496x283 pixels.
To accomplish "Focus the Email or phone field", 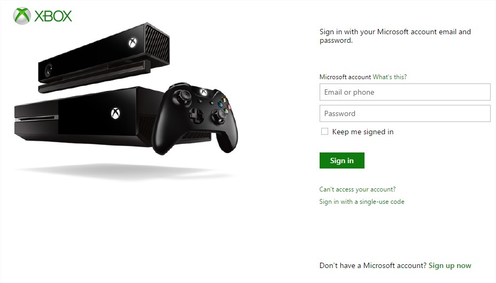I will (405, 92).
